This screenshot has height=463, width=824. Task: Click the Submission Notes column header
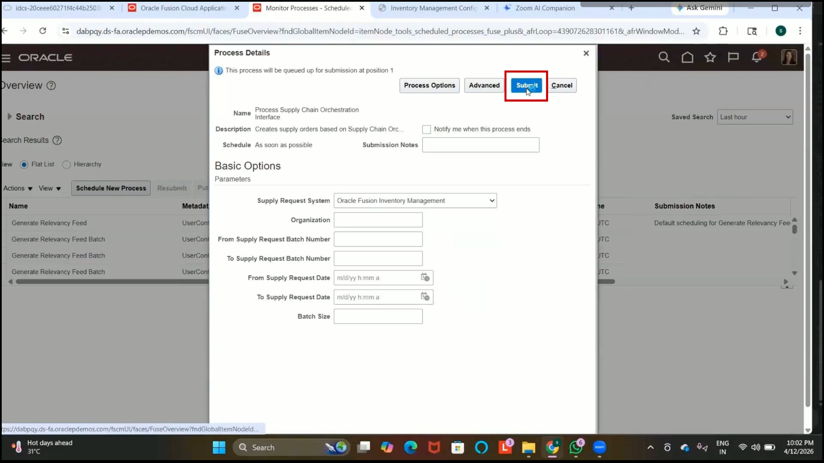685,206
